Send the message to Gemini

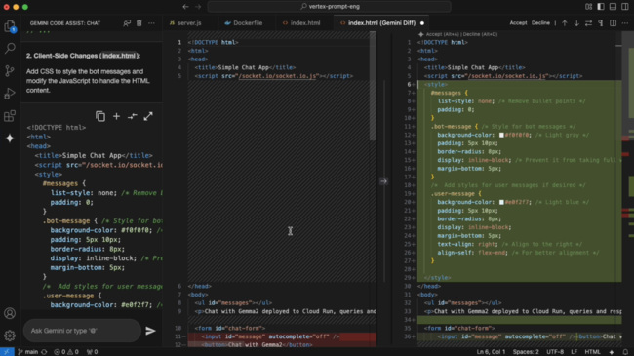coord(150,331)
